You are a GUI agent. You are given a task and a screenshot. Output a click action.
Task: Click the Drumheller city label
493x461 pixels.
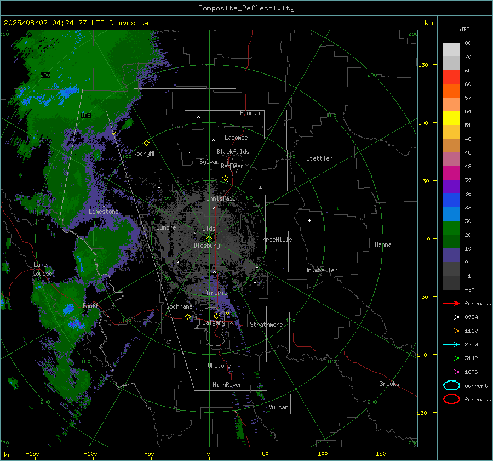(321, 270)
